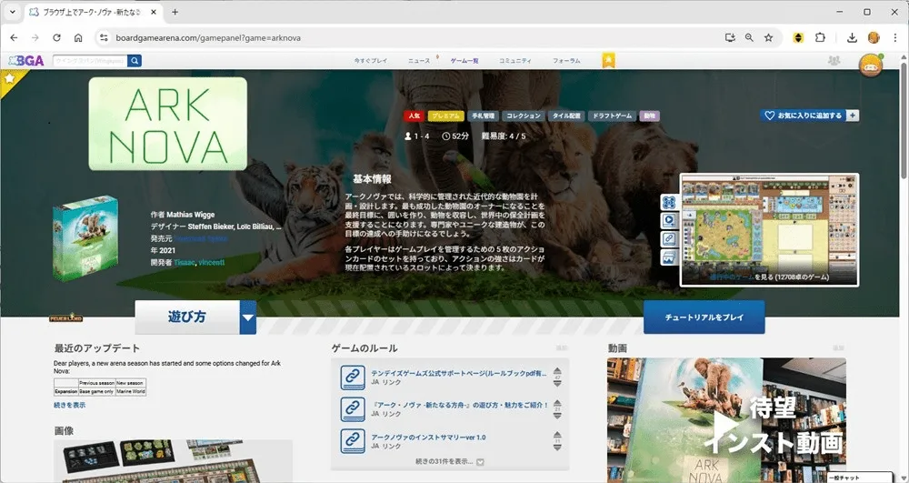Click the 動物 purple tag
Viewport: 909px width, 483px height.
(x=650, y=116)
